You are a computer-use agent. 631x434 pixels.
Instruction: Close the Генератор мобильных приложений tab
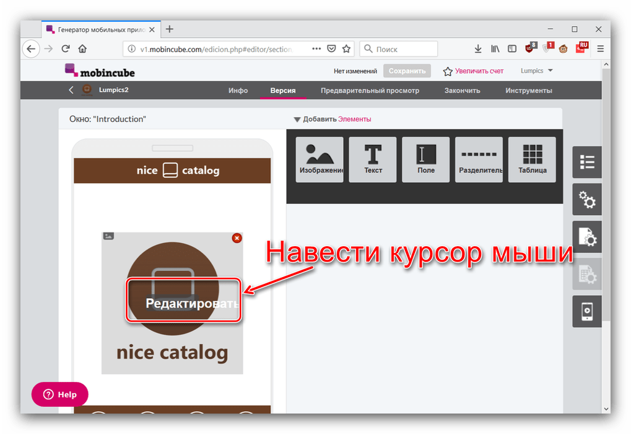[x=152, y=29]
